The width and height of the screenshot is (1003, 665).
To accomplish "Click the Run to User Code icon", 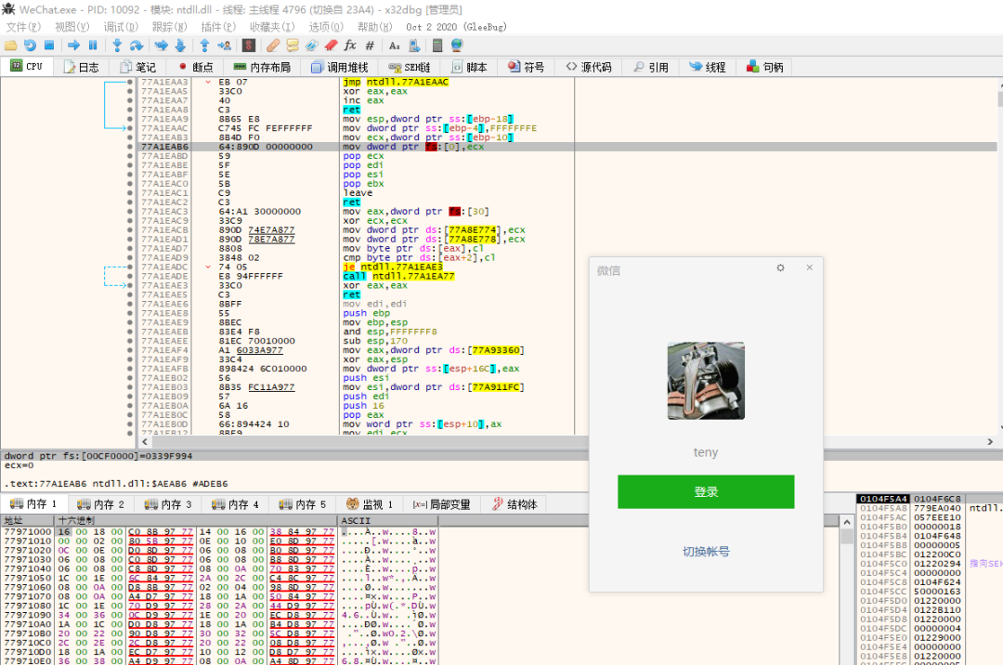I will click(224, 46).
